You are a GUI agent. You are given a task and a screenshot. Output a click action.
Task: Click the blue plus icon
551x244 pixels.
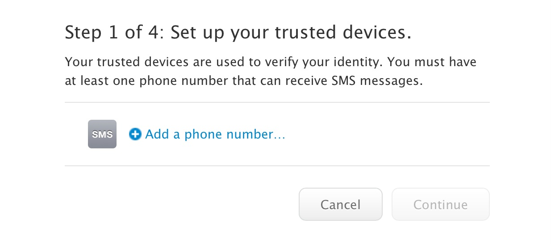pyautogui.click(x=135, y=134)
